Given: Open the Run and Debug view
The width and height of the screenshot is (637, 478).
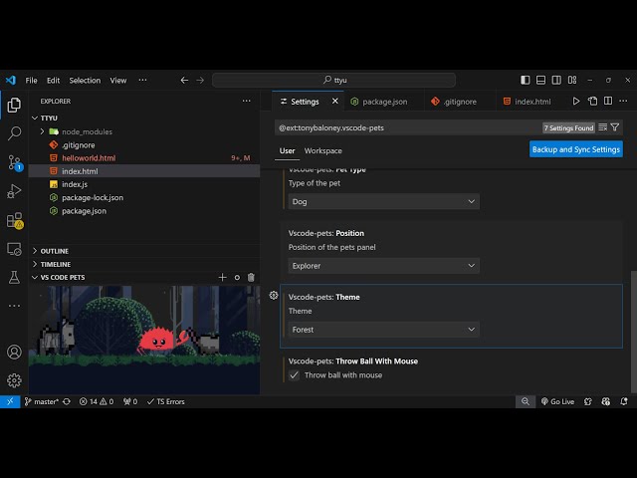Looking at the screenshot, I should [x=14, y=190].
